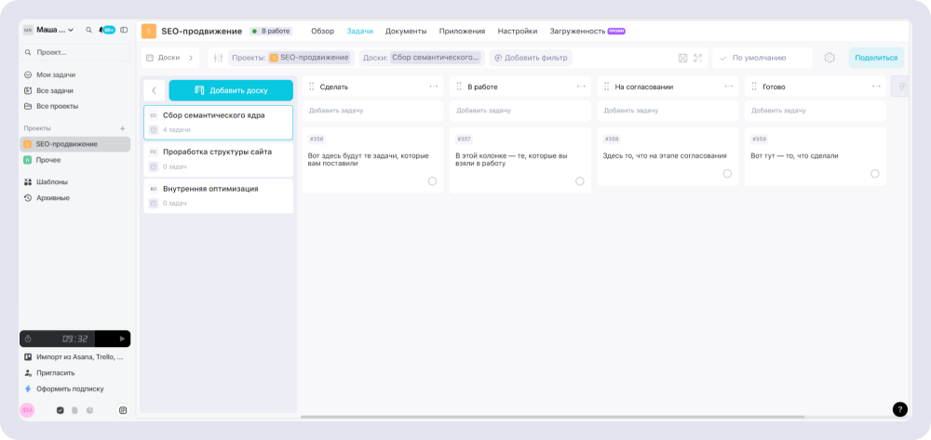
Task: Open the ФМ user avatar
Action: (x=27, y=409)
